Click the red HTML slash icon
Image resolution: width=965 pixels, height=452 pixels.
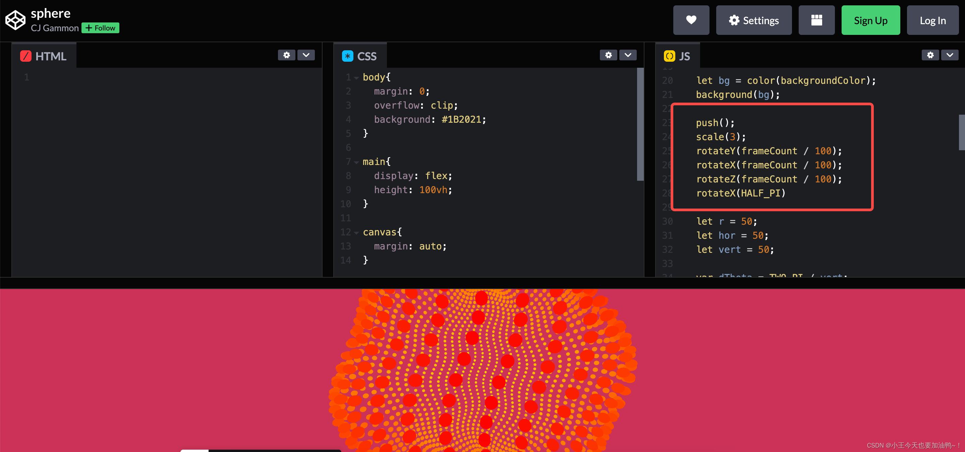coord(25,56)
